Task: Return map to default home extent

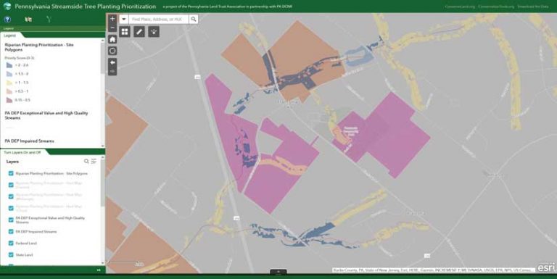Action: pyautogui.click(x=112, y=39)
